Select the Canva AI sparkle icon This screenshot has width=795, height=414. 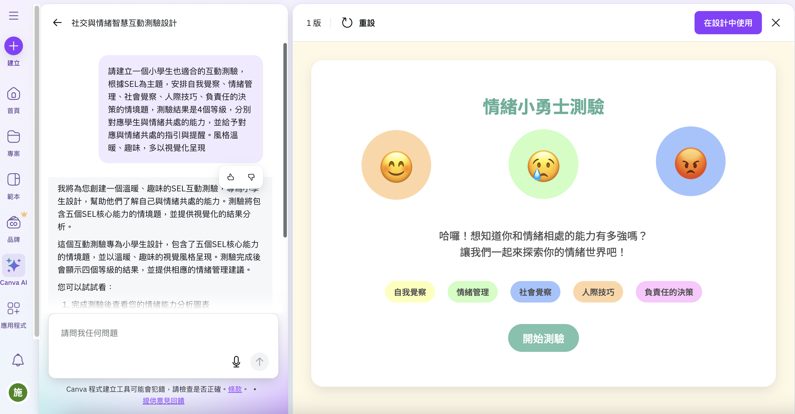coord(13,265)
